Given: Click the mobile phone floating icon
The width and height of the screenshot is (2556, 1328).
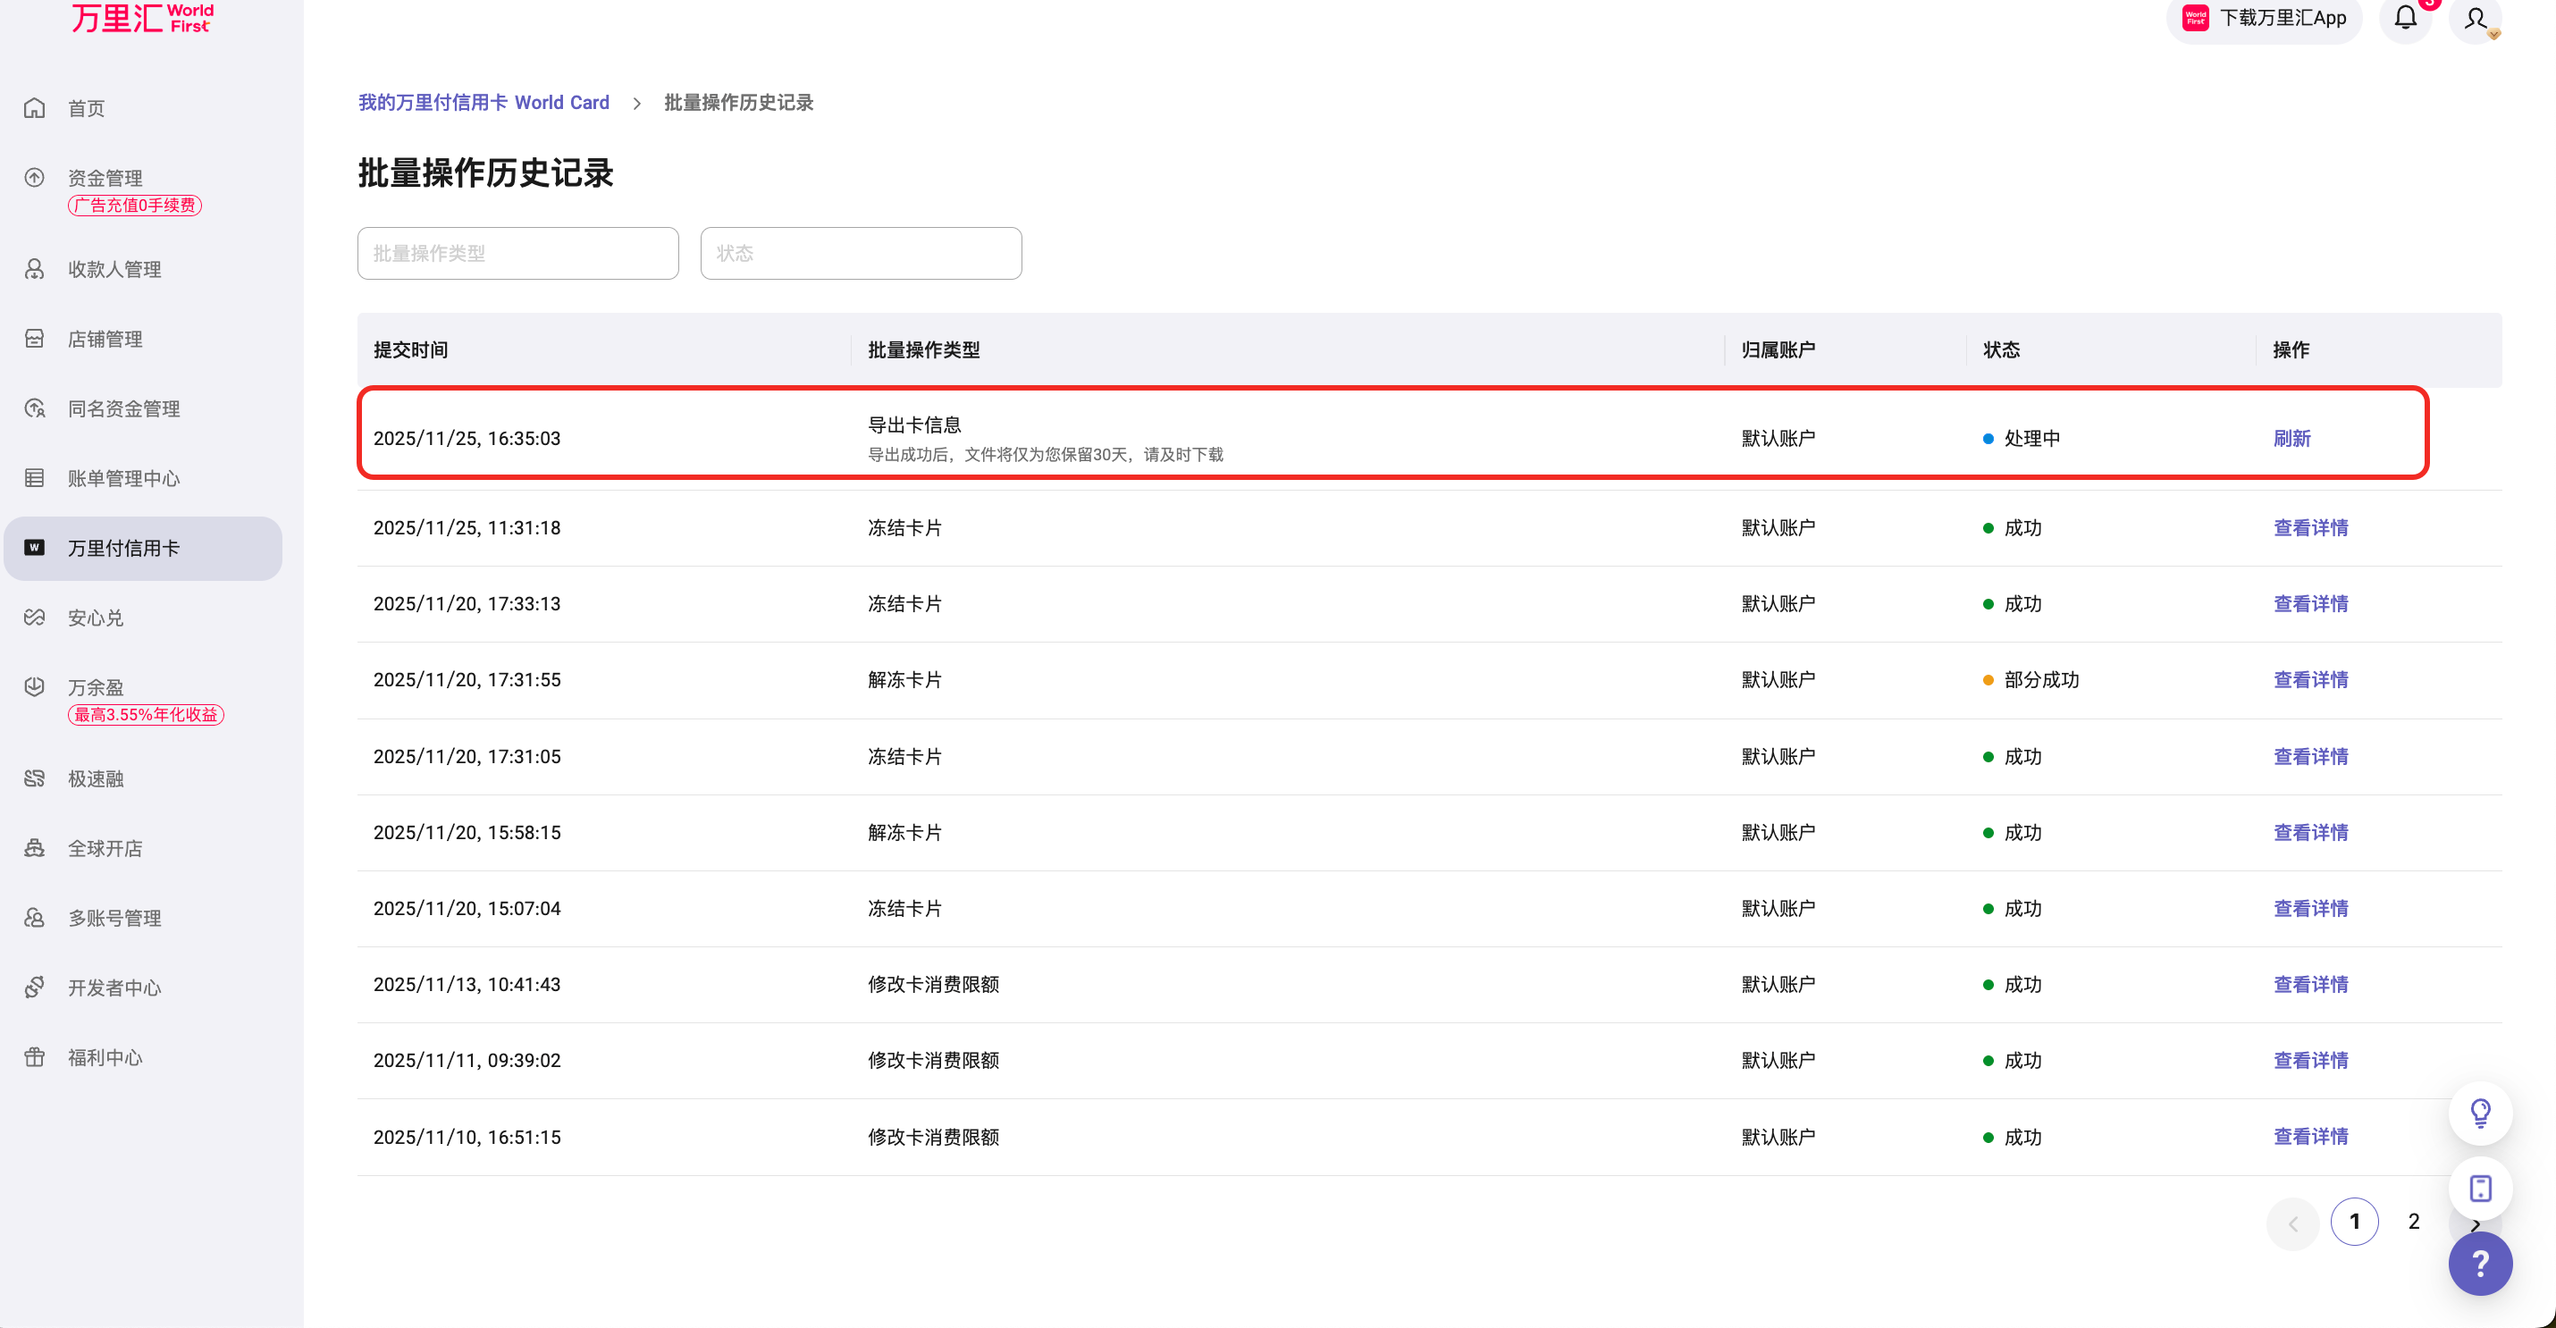Looking at the screenshot, I should tap(2480, 1188).
